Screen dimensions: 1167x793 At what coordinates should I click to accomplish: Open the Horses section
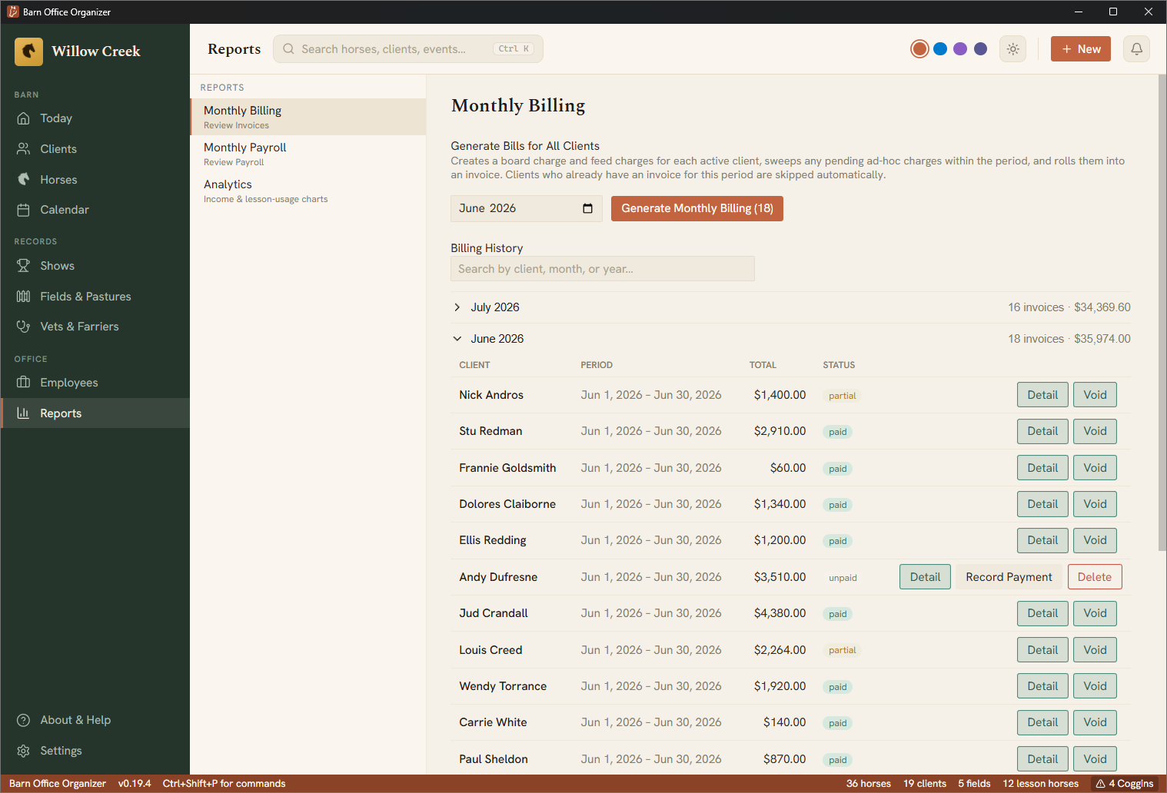click(95, 180)
